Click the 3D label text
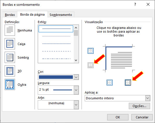Screen dimensions: 155x123 click(x=20, y=71)
